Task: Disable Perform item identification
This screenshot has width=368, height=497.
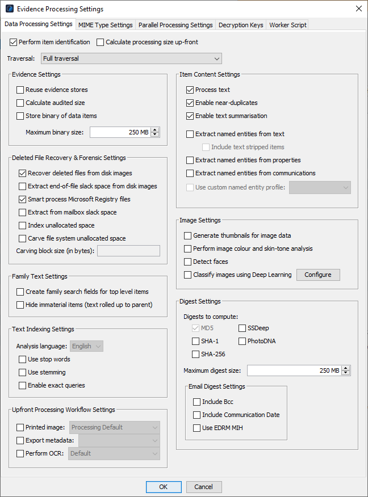Action: click(13, 42)
